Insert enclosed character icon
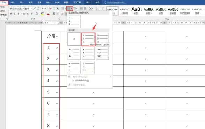 click(58, 14)
